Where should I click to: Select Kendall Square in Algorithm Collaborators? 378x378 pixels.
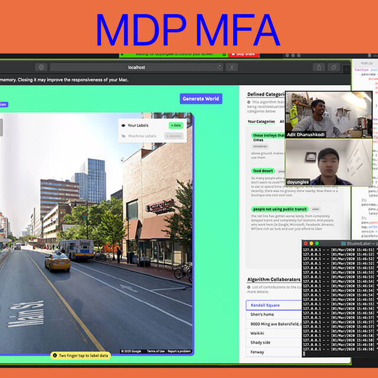pyautogui.click(x=274, y=305)
